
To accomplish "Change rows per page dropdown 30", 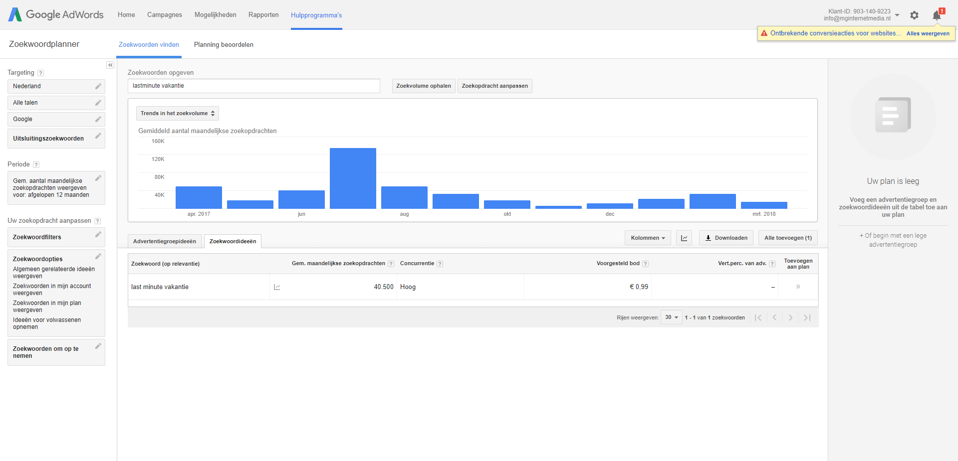I will 672,317.
